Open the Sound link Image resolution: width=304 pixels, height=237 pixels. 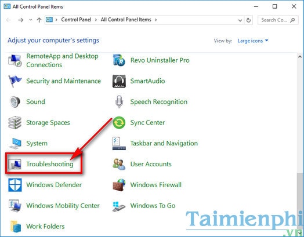coord(35,102)
